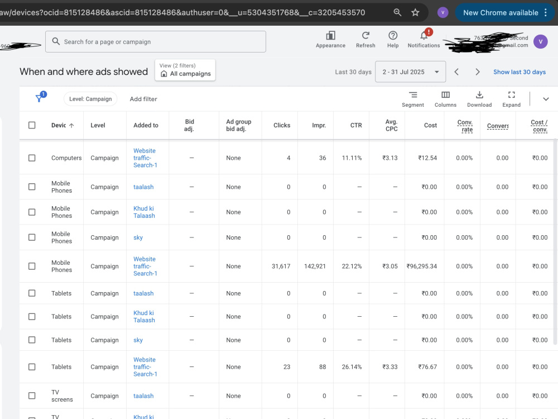This screenshot has width=558, height=419.
Task: Check Tablets Website traffic-Search-1 row checkbox
Action: click(x=32, y=367)
